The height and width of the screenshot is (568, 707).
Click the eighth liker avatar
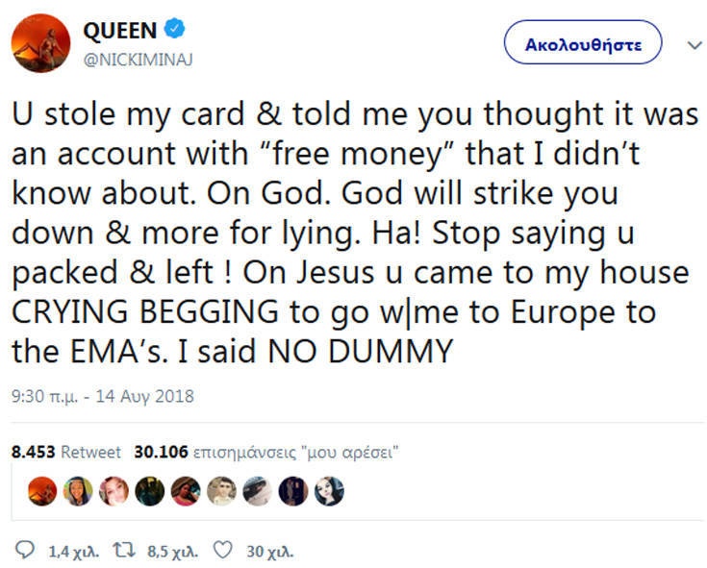[292, 491]
